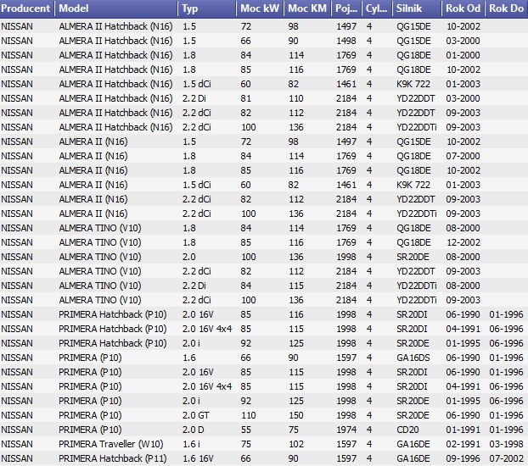This screenshot has height=466, width=528.
Task: Select 102 KM value in Traveller row
Action: click(296, 445)
